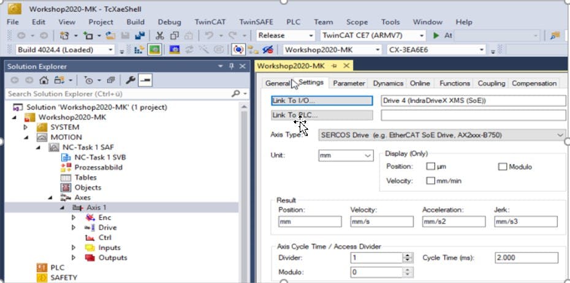The height and width of the screenshot is (283, 570).
Task: Open Properties with the wrench icon
Action: (130, 80)
